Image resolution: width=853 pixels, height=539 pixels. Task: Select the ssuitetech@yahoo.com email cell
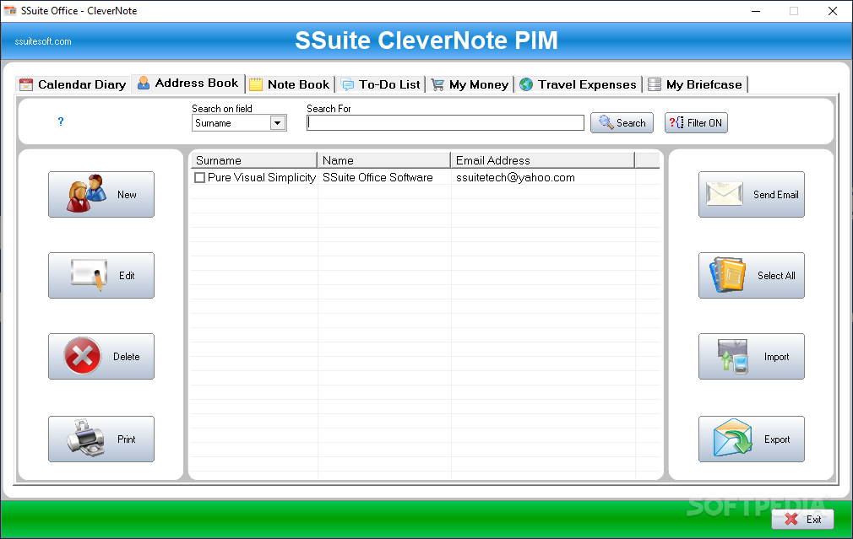tap(515, 178)
